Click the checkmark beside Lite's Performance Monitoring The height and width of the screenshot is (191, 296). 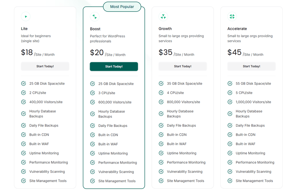click(x=23, y=162)
